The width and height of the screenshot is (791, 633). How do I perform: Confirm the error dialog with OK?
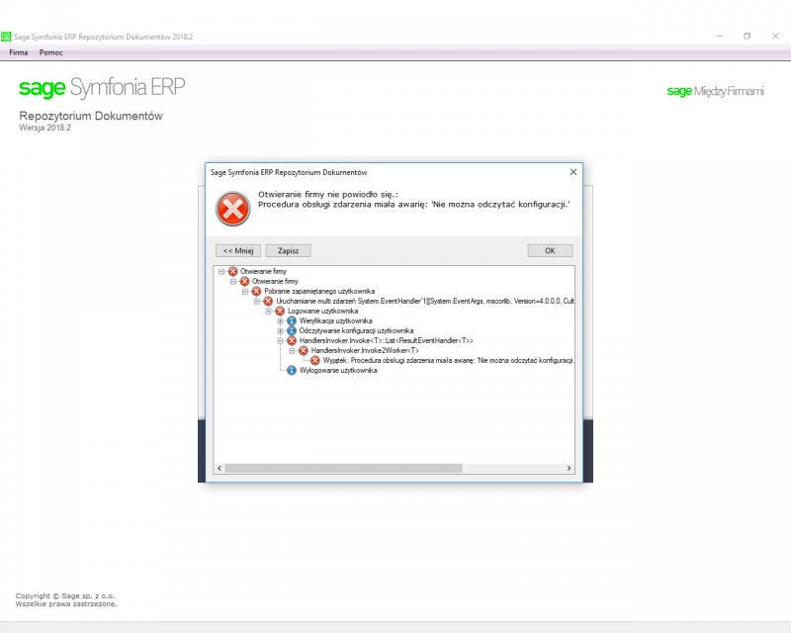coord(550,251)
